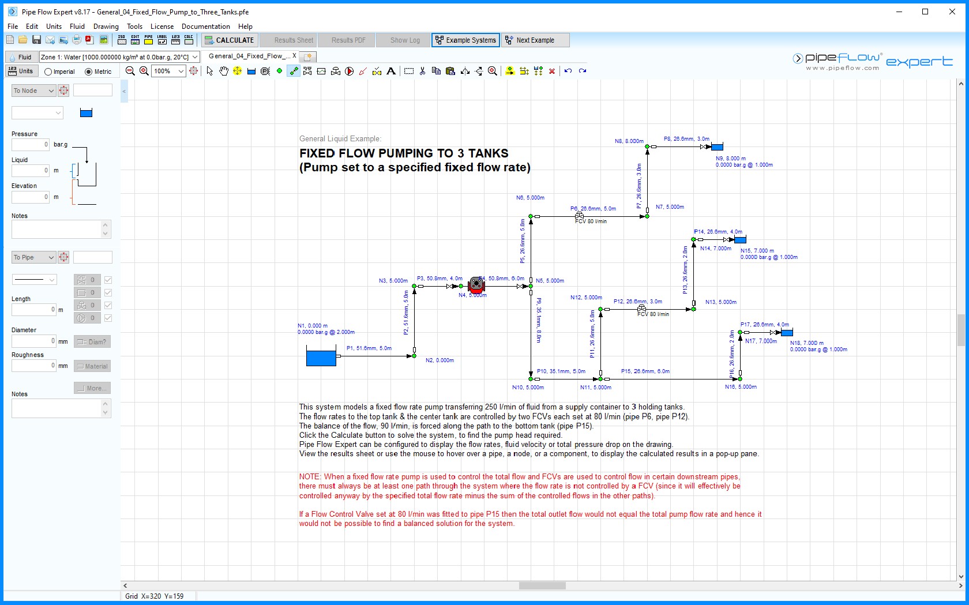Toggle the ISO isometric grid icon
The width and height of the screenshot is (969, 605).
(122, 40)
